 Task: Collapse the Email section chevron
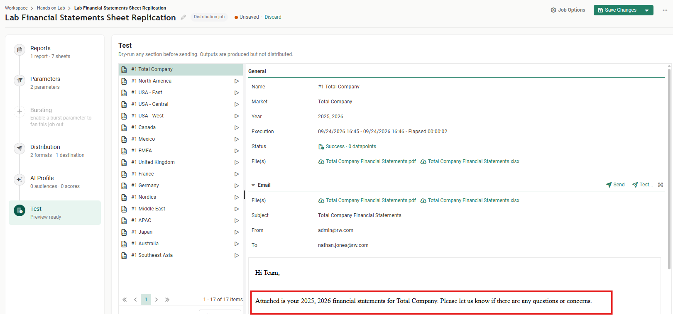253,185
